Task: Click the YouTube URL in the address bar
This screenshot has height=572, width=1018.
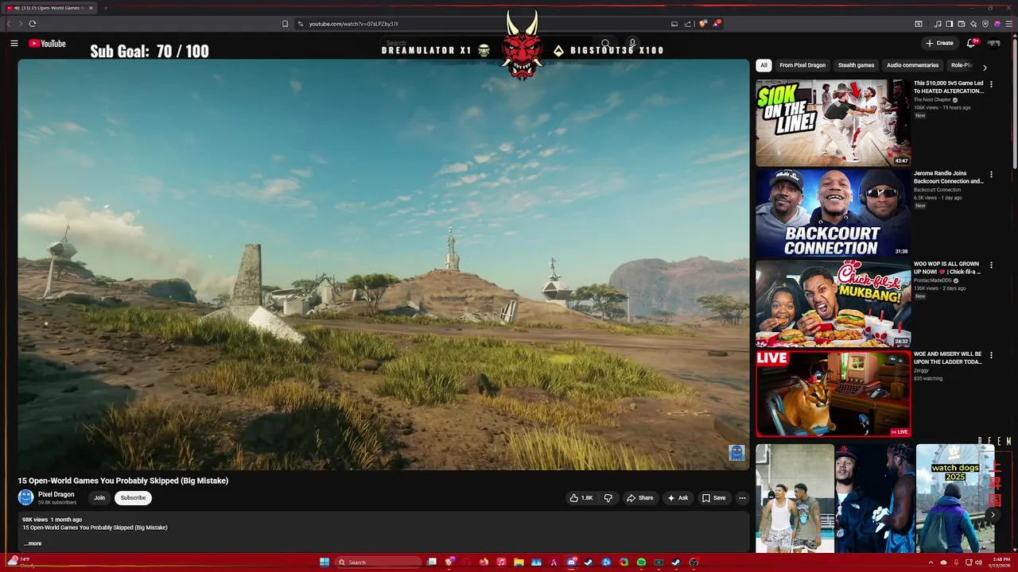Action: pyautogui.click(x=353, y=24)
